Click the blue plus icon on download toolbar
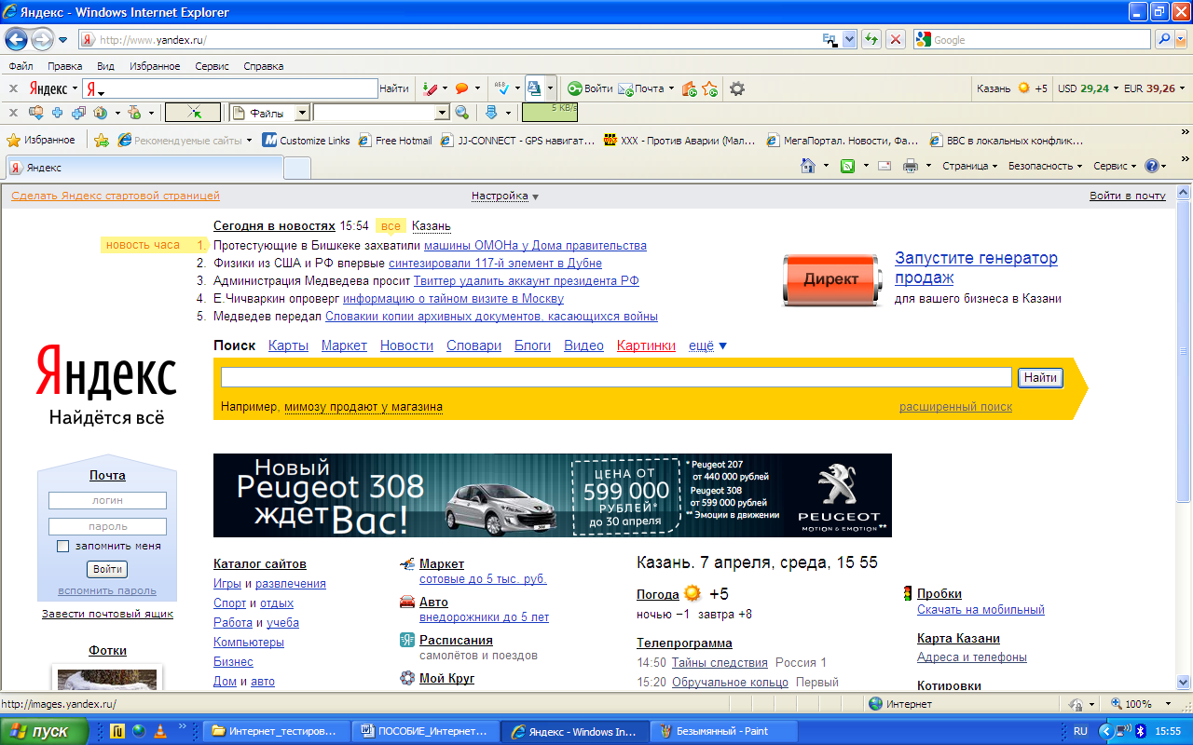This screenshot has height=745, width=1193. [x=57, y=113]
